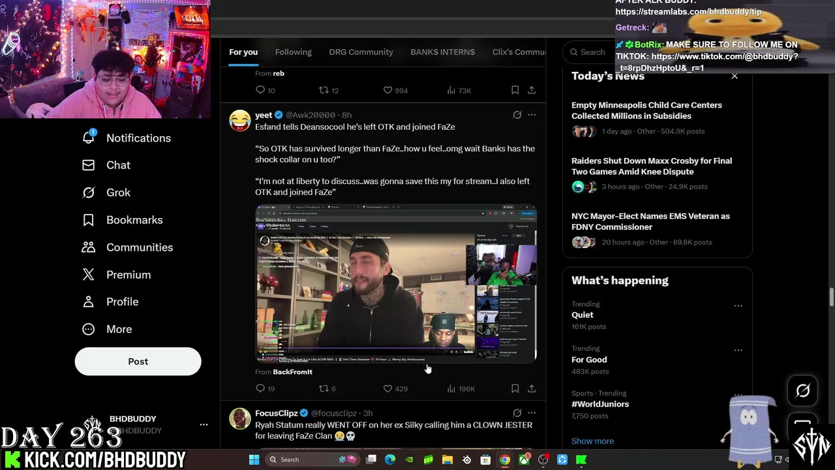Image resolution: width=835 pixels, height=470 pixels.
Task: Open Microsoft Store from the taskbar
Action: pyautogui.click(x=485, y=460)
